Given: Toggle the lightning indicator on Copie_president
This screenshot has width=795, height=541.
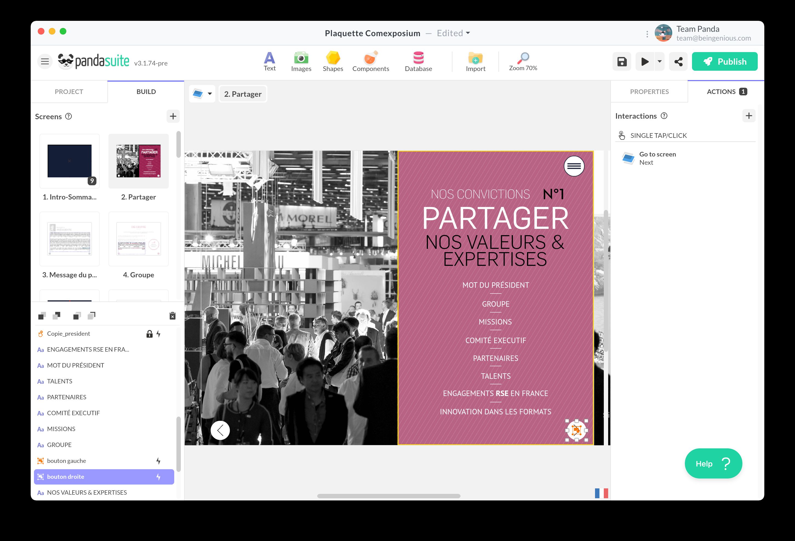Looking at the screenshot, I should click(x=159, y=334).
